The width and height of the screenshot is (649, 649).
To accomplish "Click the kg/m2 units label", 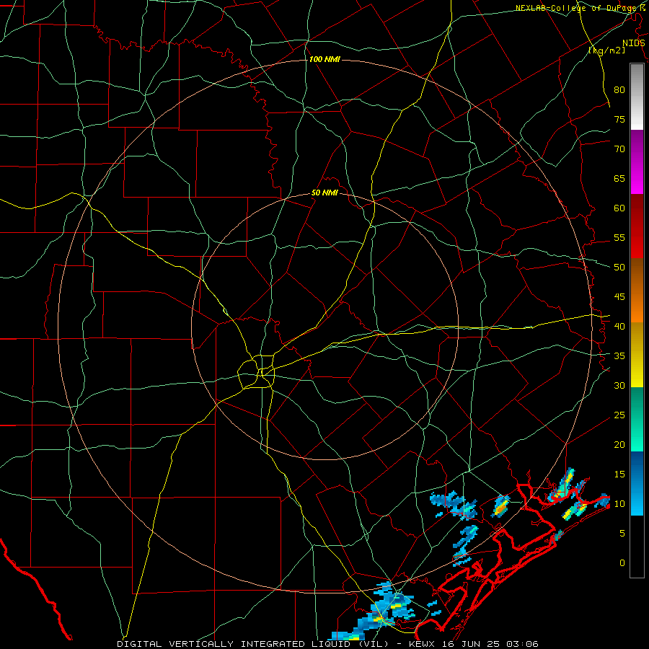I will click(x=606, y=50).
